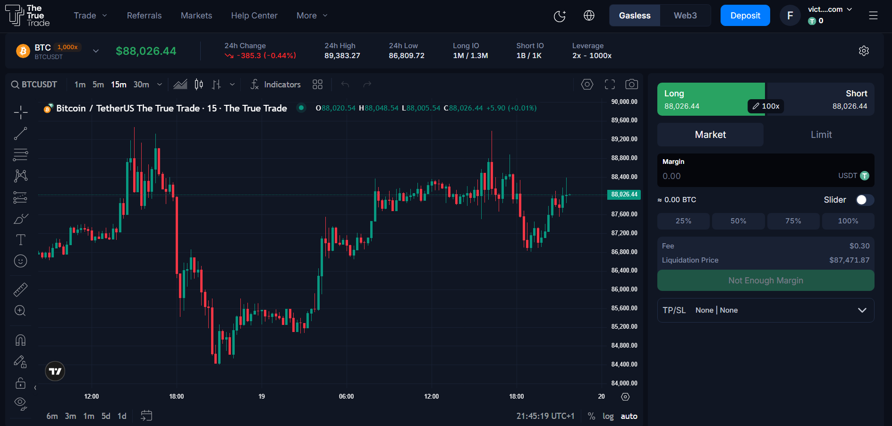
Task: Set margin to 75%
Action: pos(793,221)
